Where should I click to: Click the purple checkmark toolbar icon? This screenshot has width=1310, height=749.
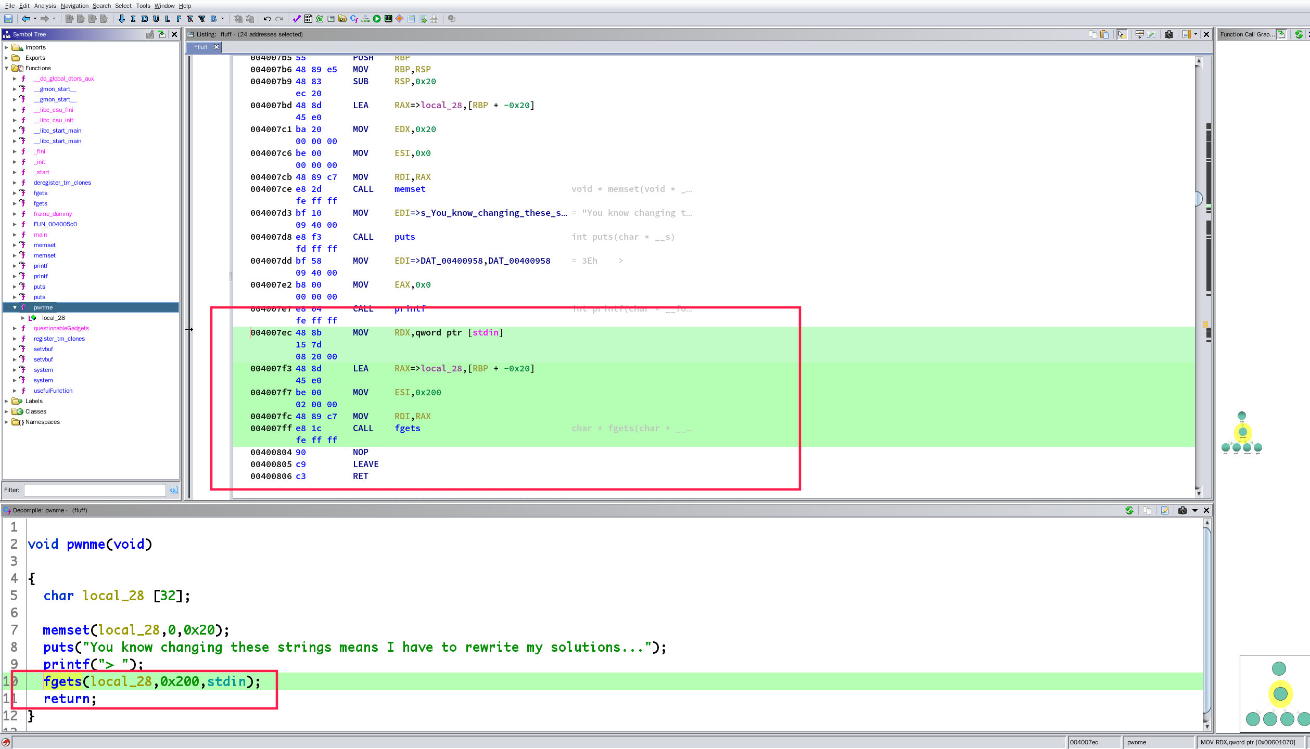(297, 19)
